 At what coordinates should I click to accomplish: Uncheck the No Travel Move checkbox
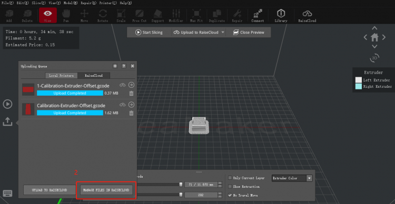(x=230, y=195)
